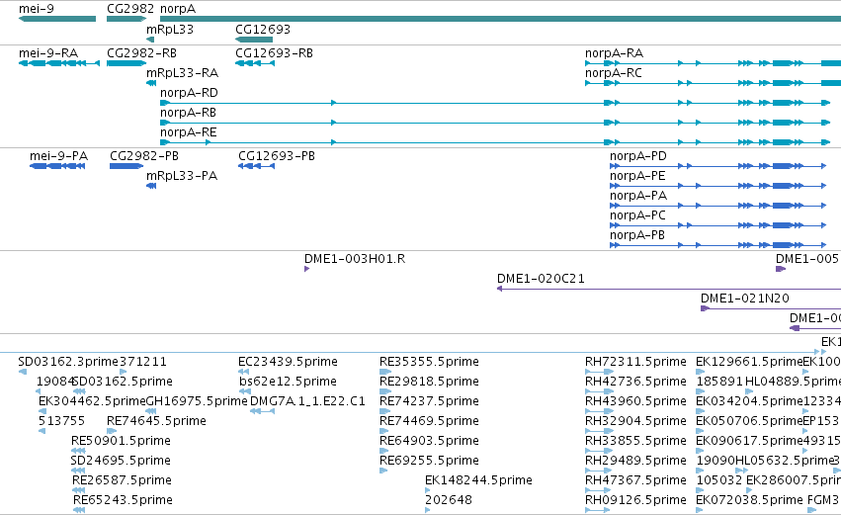Viewport: 841px width, 515px height.
Task: Click the EK072038.5prime EST label
Action: tap(749, 501)
